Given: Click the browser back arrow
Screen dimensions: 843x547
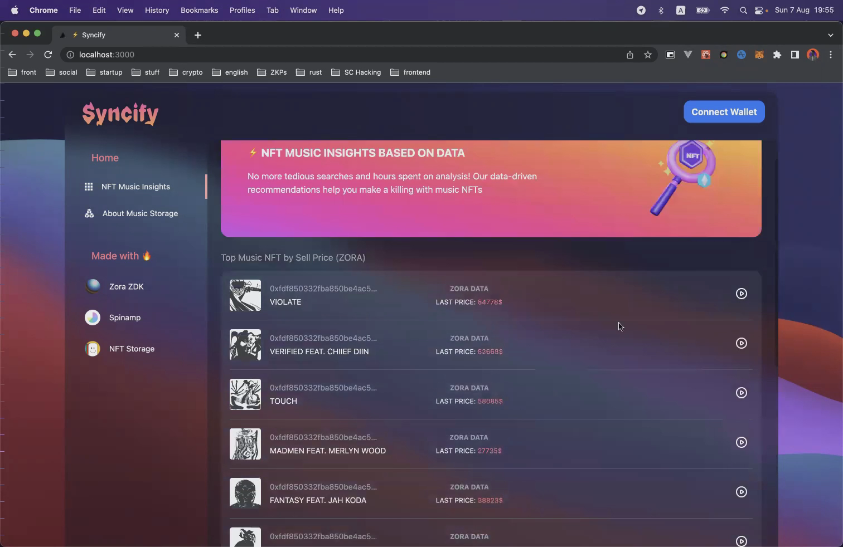Looking at the screenshot, I should (12, 55).
